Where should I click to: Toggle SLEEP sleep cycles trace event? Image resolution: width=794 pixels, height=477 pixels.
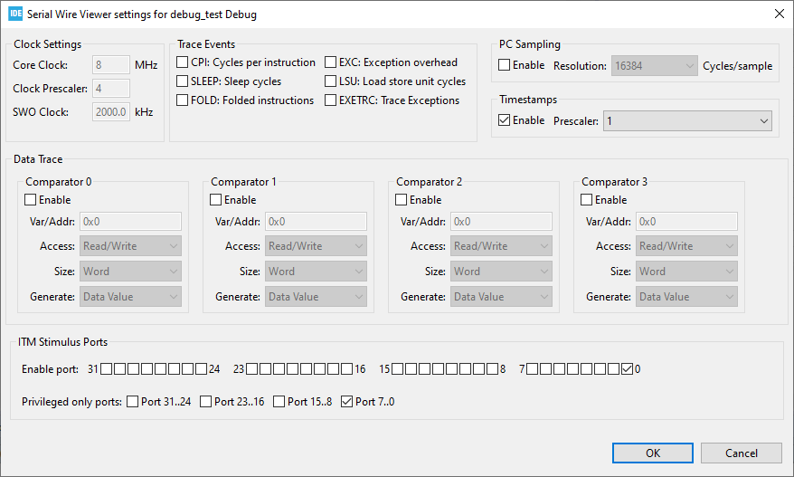[x=183, y=81]
